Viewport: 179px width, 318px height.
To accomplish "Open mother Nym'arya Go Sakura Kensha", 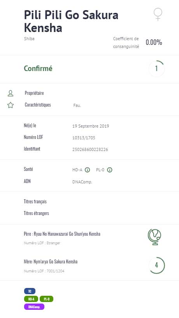I will tap(51, 262).
